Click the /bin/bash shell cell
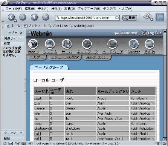168x146 pixels. pyautogui.click(x=143, y=98)
